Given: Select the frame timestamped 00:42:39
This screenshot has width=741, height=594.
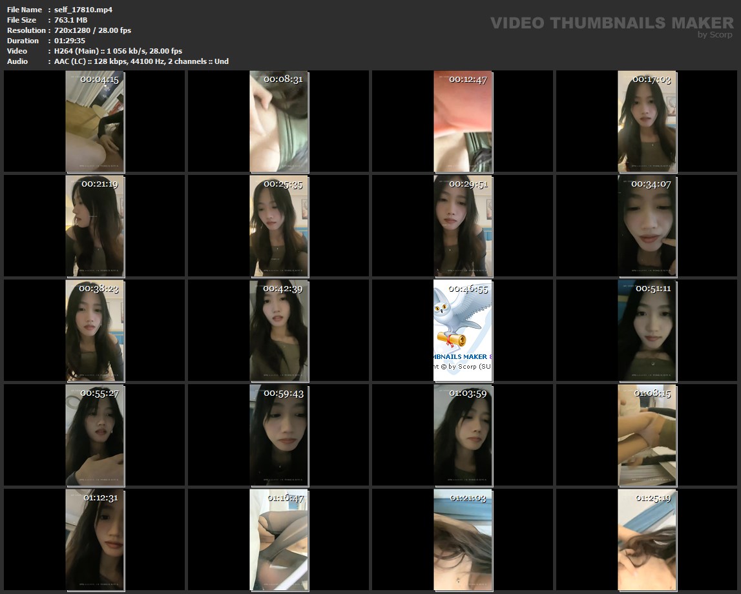Looking at the screenshot, I should 279,331.
